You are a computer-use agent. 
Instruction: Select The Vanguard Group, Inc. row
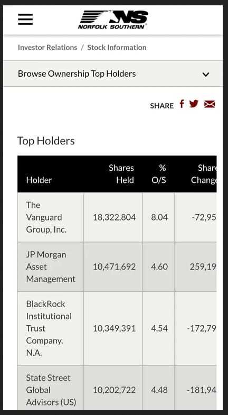pos(117,217)
